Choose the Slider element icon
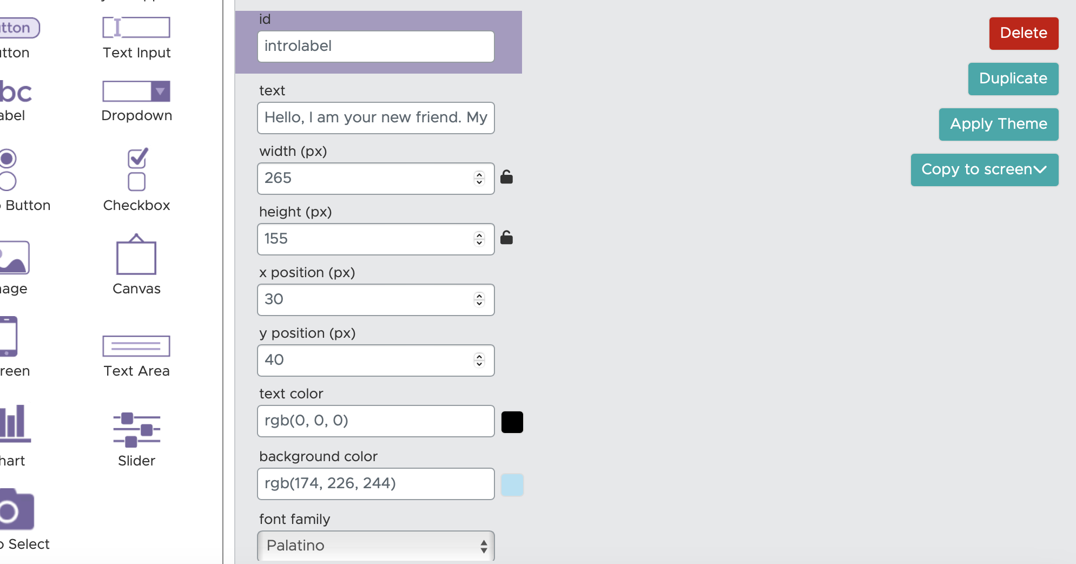The width and height of the screenshot is (1076, 564). click(136, 430)
